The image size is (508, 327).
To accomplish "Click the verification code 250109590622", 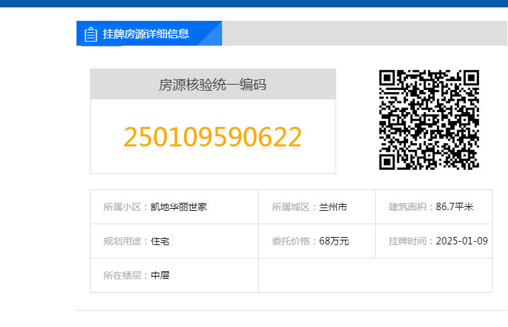I will 213,137.
